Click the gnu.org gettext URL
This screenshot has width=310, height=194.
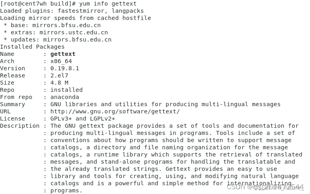pos(115,111)
